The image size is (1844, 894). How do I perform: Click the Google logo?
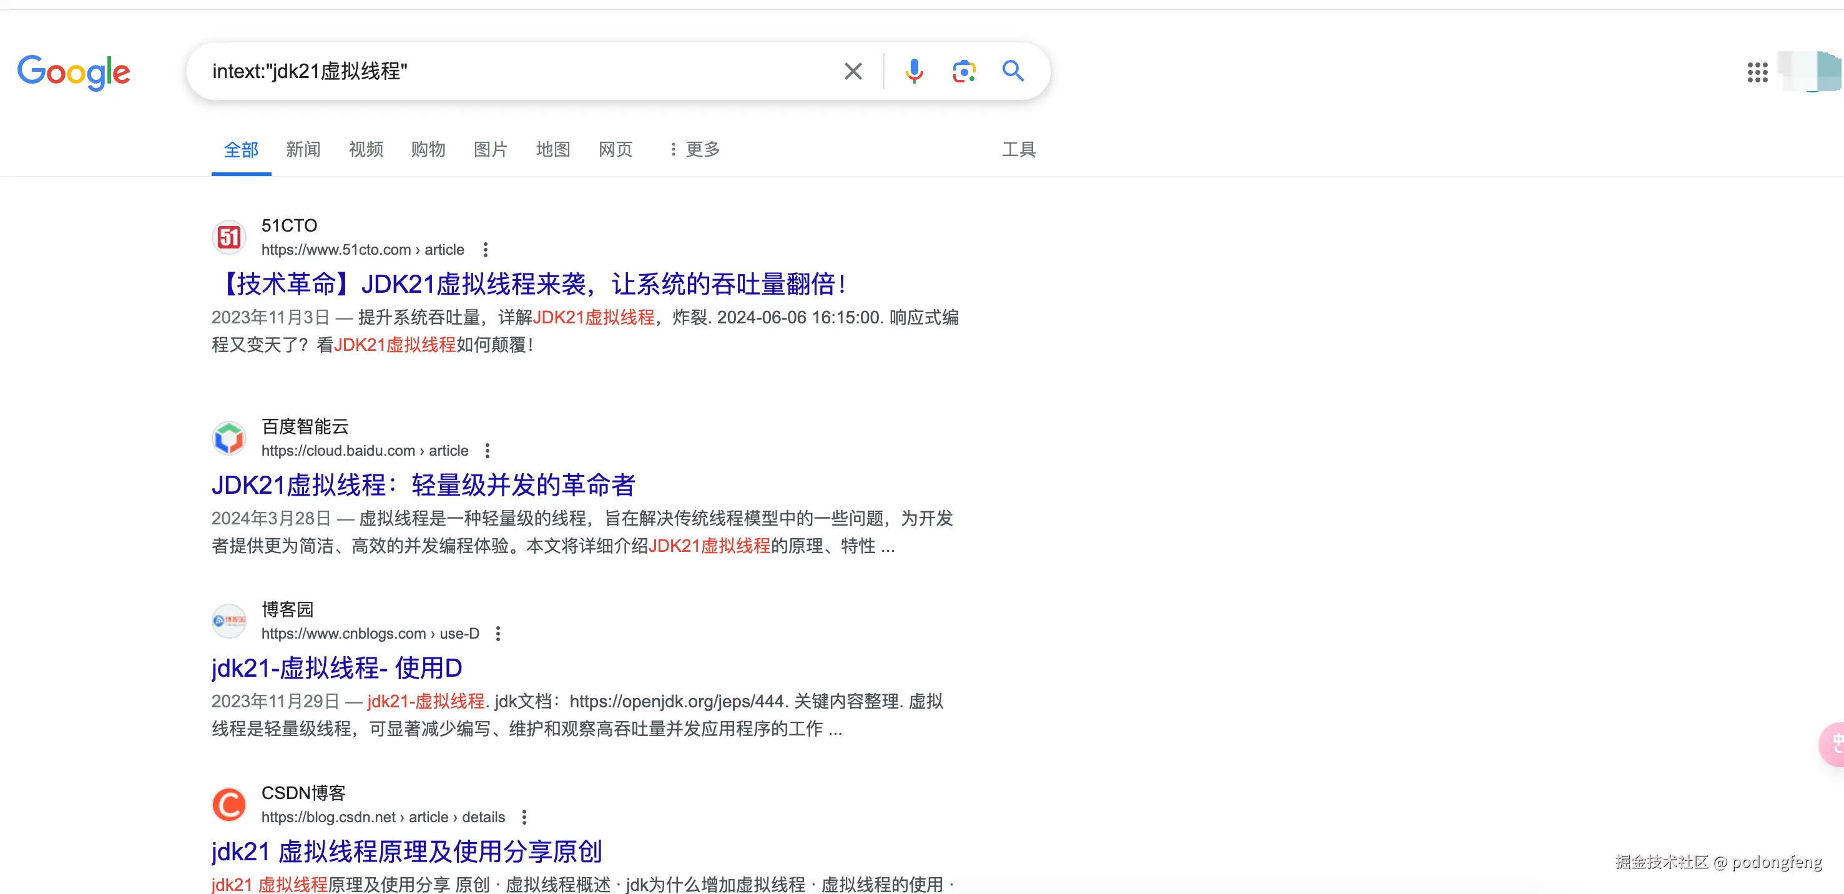[74, 72]
